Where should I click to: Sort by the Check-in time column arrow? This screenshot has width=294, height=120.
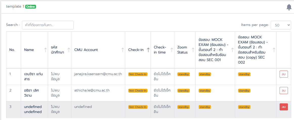[x=172, y=50]
